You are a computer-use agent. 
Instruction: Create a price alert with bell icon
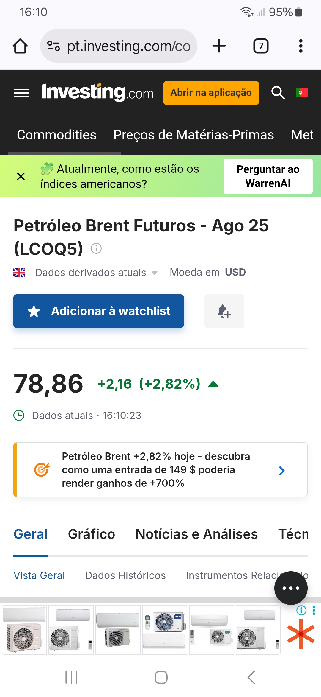224,311
